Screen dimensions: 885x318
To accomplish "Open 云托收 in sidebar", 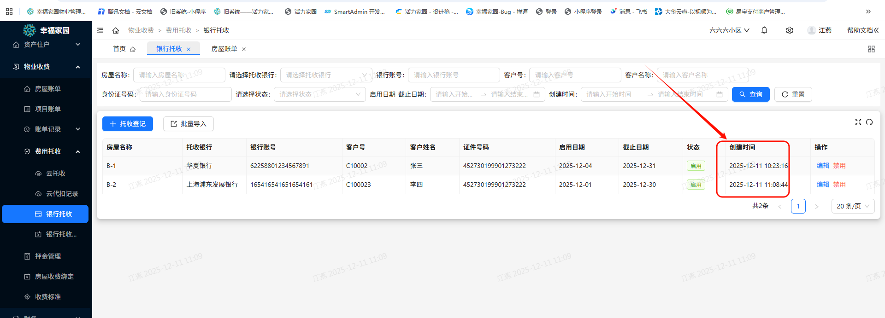I will point(46,173).
